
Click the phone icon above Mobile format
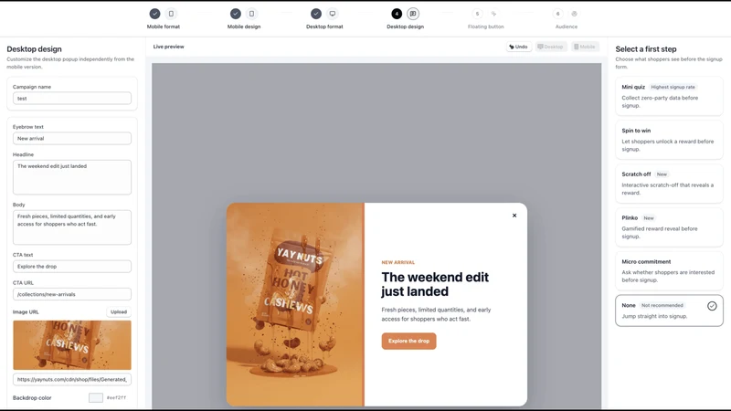coord(171,14)
